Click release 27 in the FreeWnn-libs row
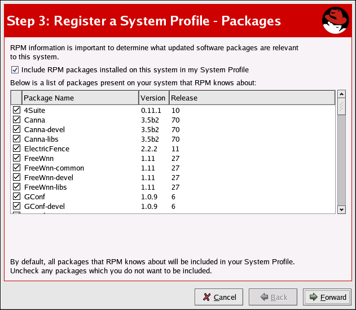 coord(175,187)
